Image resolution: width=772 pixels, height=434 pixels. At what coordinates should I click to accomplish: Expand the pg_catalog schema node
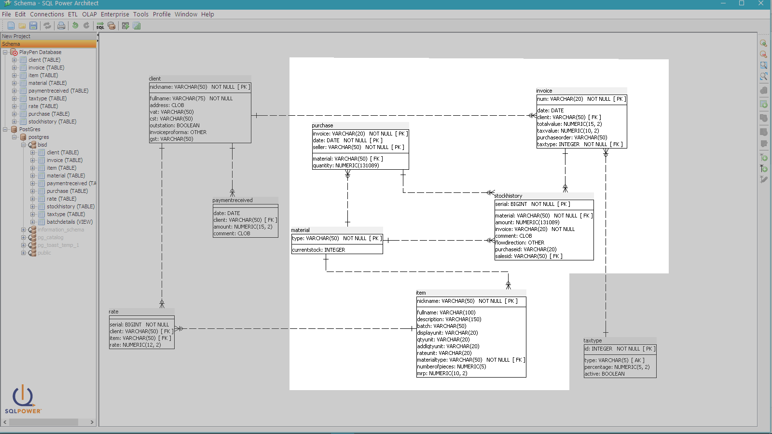(x=23, y=237)
